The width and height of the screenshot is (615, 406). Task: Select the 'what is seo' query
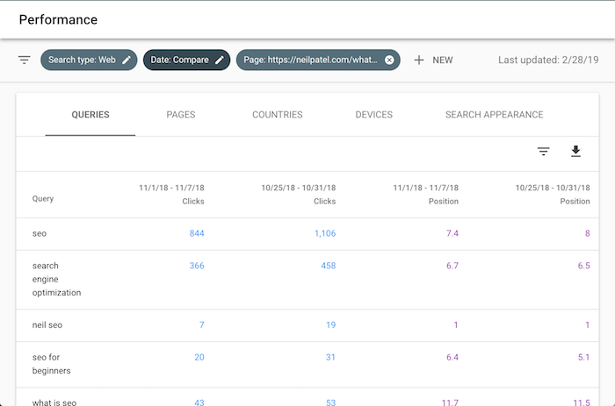pyautogui.click(x=54, y=402)
